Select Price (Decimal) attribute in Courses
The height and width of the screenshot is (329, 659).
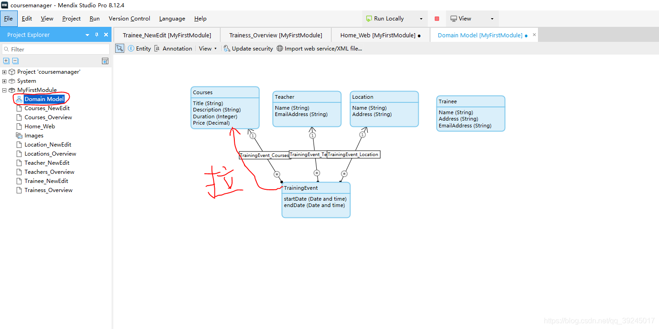[x=211, y=123]
